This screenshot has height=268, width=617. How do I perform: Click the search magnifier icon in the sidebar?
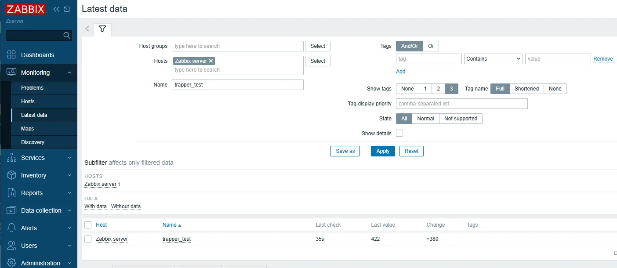click(x=67, y=36)
